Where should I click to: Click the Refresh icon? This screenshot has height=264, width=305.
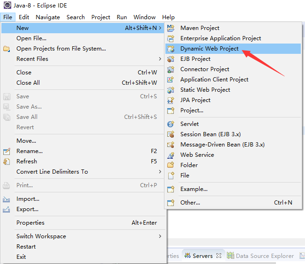tap(7, 161)
